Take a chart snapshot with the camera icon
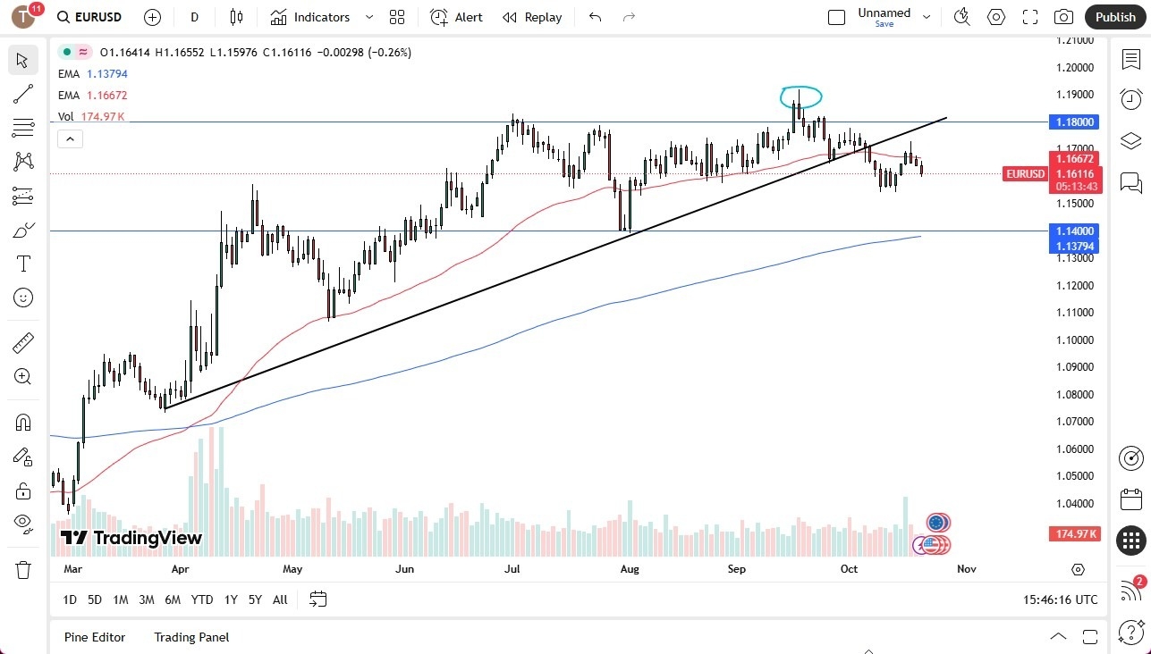The width and height of the screenshot is (1151, 654). (1063, 16)
